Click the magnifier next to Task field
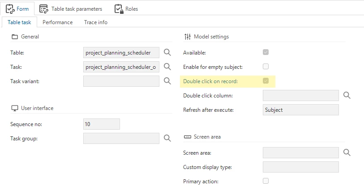 pyautogui.click(x=167, y=67)
